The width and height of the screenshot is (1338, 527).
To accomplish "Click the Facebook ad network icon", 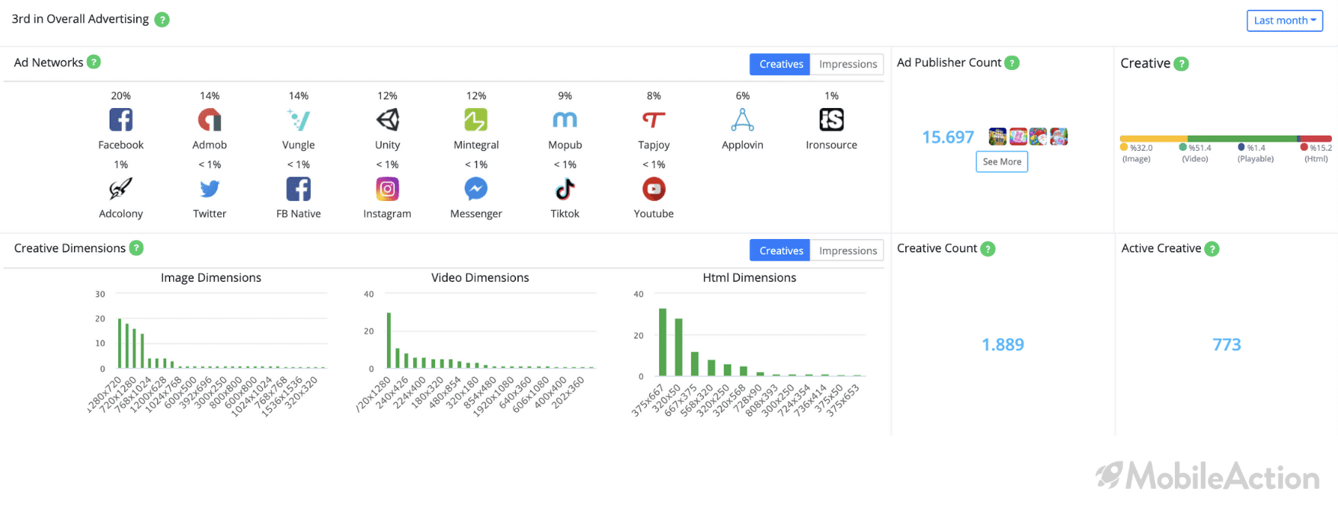I will (120, 120).
